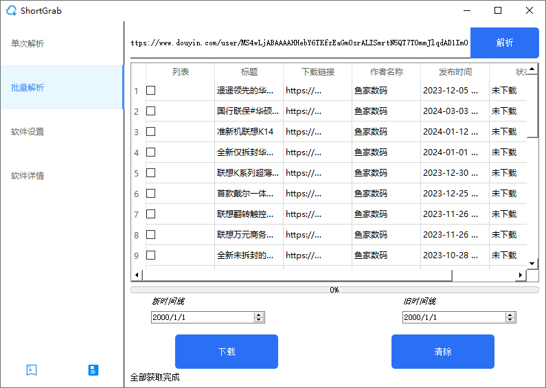Maximize the ShortGrab window
546x388 pixels.
coord(498,10)
